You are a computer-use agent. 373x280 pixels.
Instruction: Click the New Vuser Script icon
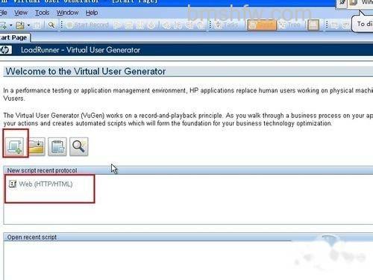[15, 146]
